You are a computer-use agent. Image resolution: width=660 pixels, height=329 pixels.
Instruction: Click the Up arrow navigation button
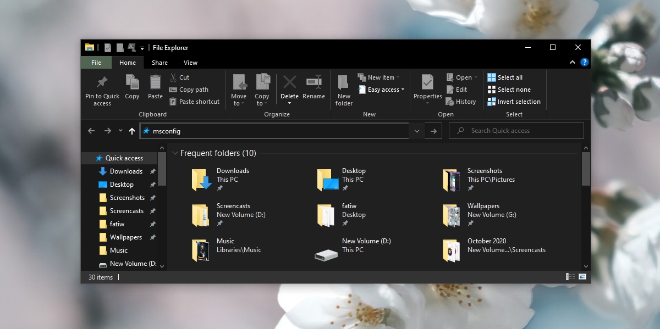(x=131, y=131)
